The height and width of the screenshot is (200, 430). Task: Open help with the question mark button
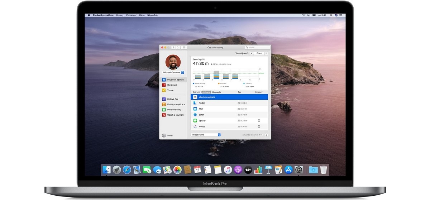click(x=266, y=135)
